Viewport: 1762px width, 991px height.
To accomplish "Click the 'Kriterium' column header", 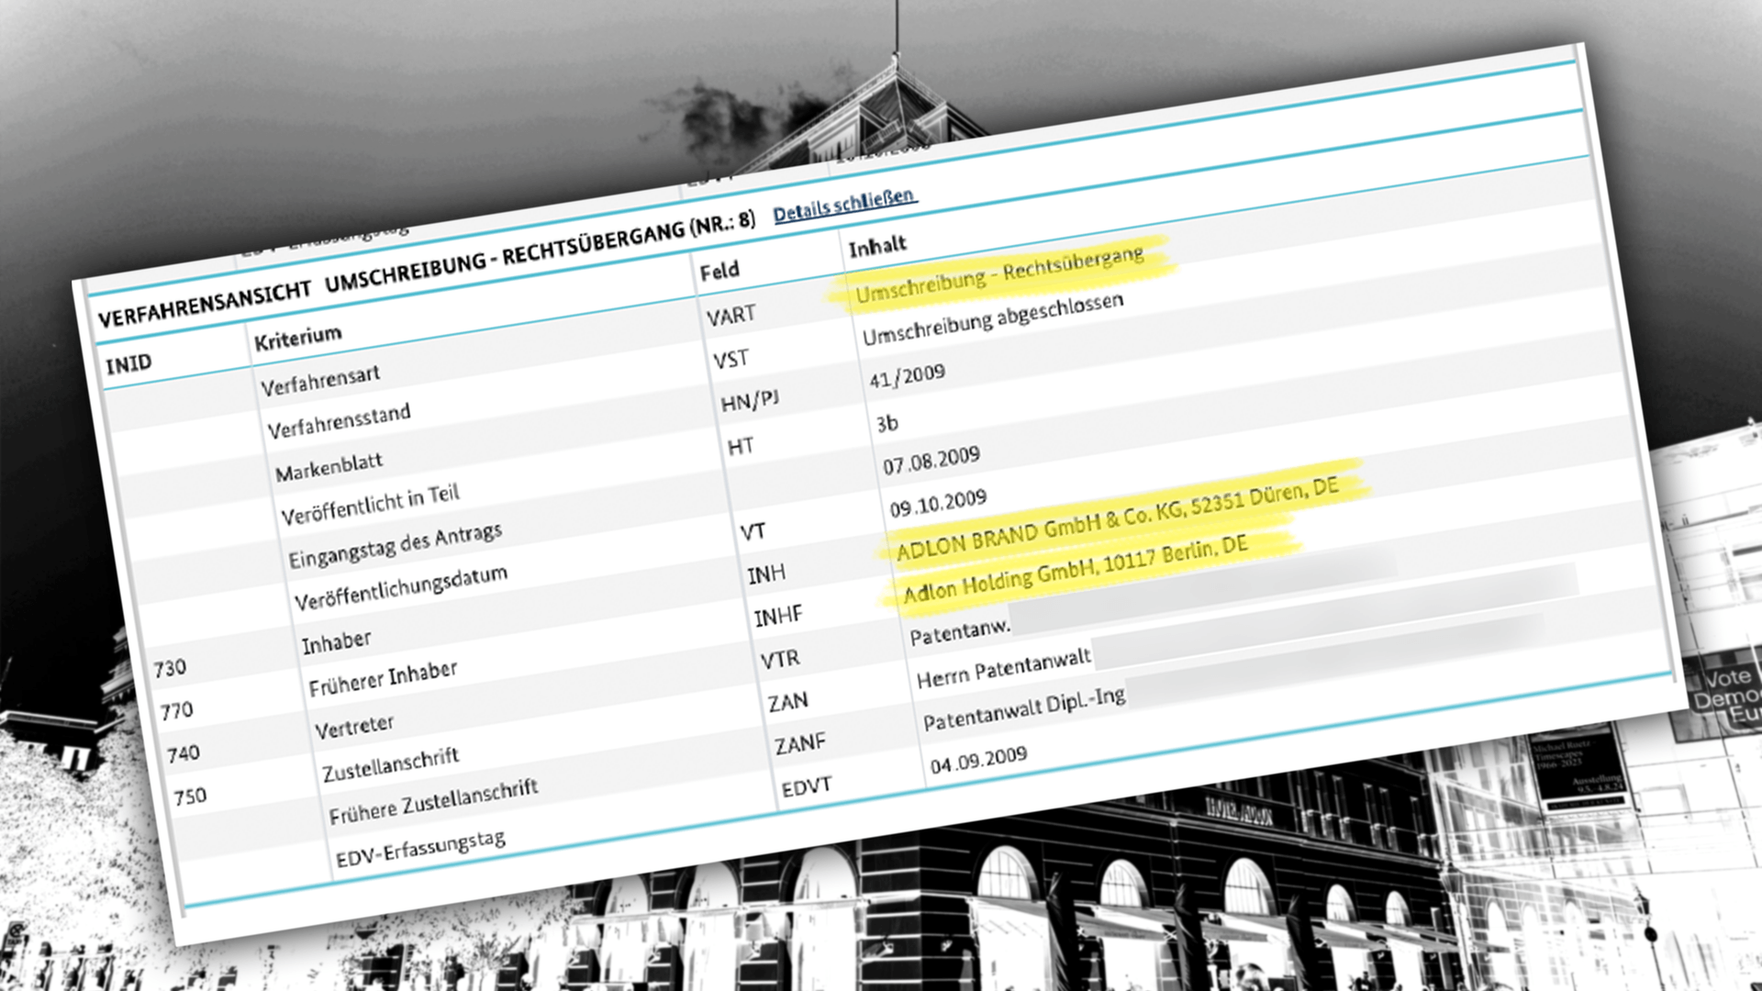I will coord(297,337).
